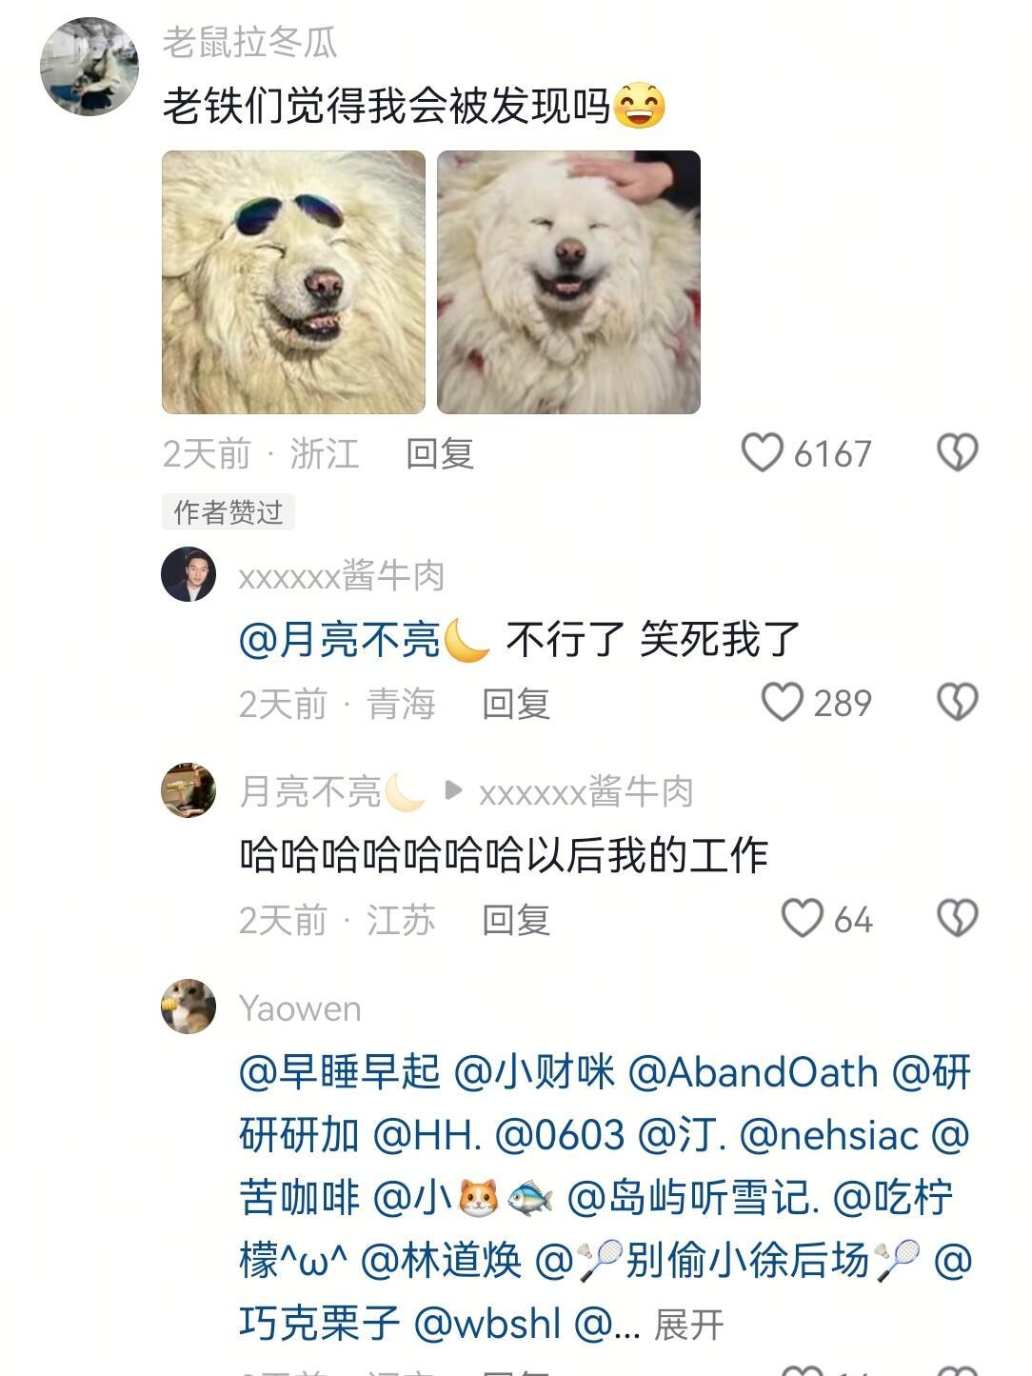Open the @AbandOath mention
This screenshot has height=1376, width=1032.
pyautogui.click(x=753, y=1072)
